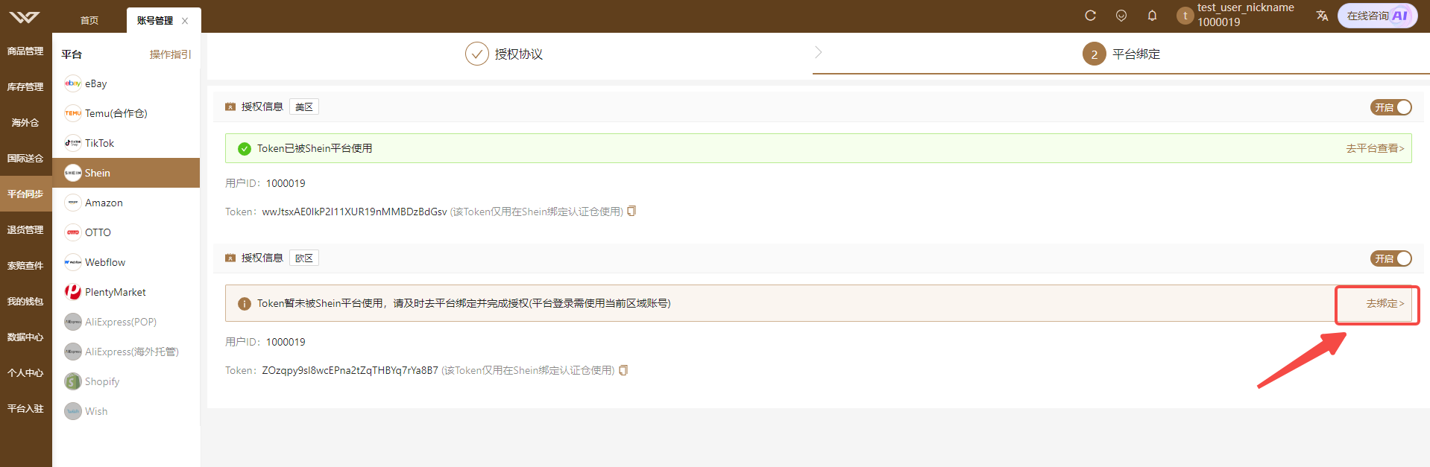Screen dimensions: 1430x467
Task: Go to the 授权协议 step
Action: pos(504,54)
